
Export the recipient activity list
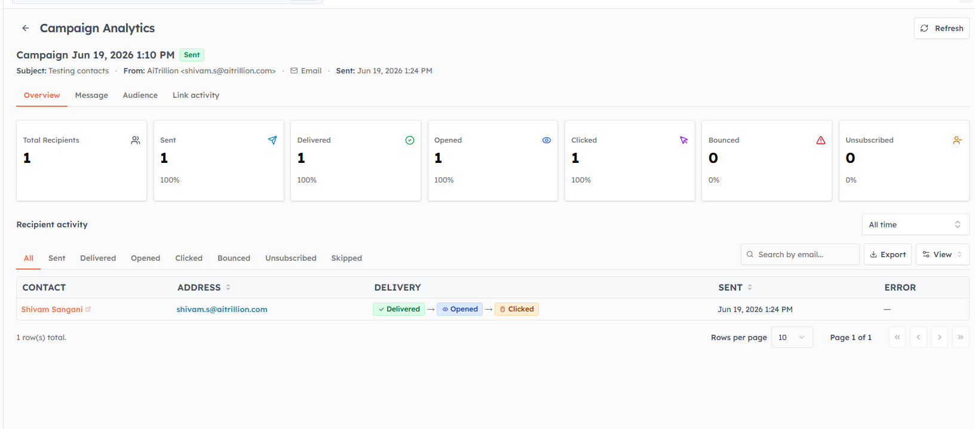point(888,254)
